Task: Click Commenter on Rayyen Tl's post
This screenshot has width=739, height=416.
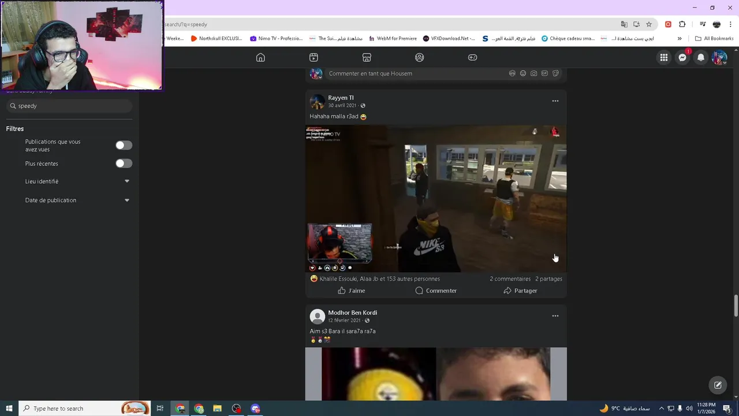Action: pos(436,291)
